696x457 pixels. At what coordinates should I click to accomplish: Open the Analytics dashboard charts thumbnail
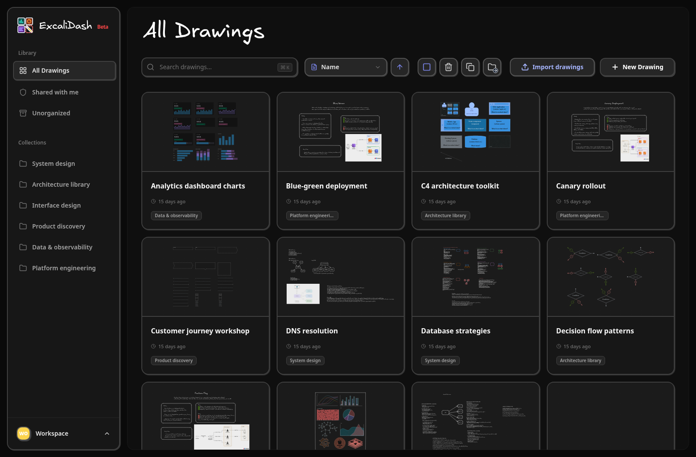(206, 132)
